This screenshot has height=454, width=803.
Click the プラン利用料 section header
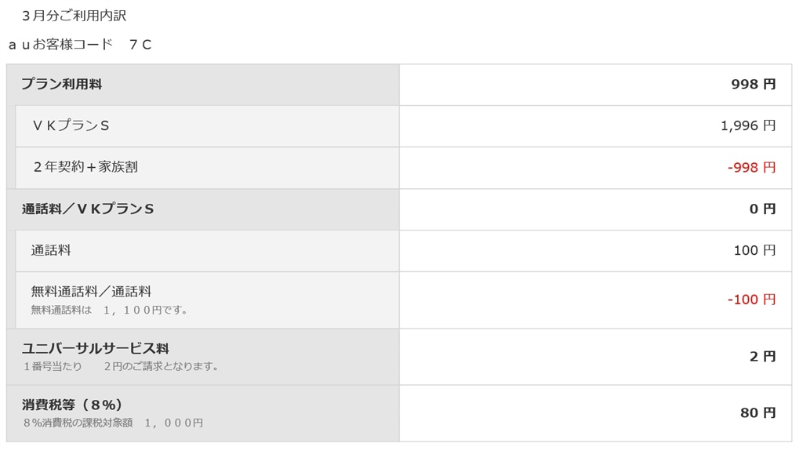61,84
